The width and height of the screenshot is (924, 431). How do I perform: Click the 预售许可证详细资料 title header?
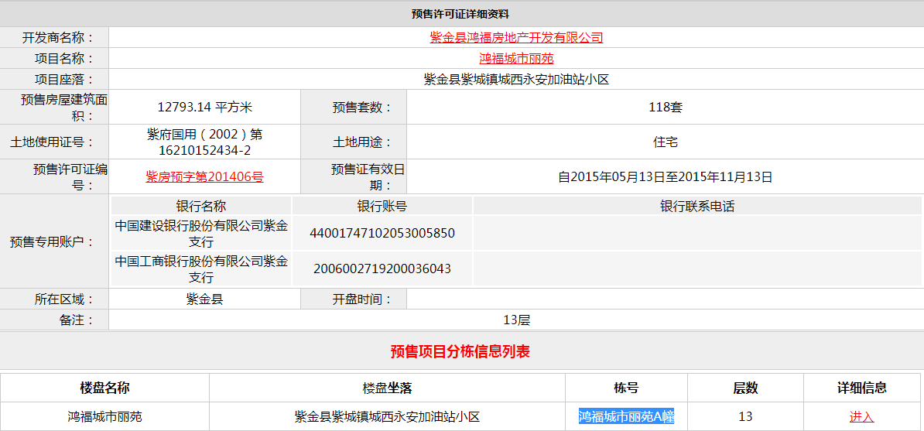point(460,14)
